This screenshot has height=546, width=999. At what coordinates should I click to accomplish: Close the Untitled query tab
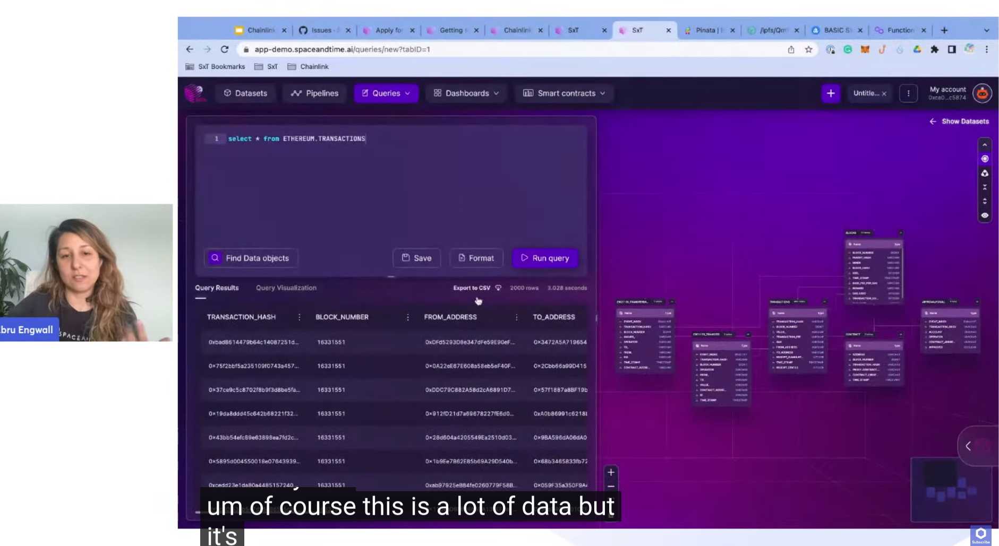pos(884,94)
